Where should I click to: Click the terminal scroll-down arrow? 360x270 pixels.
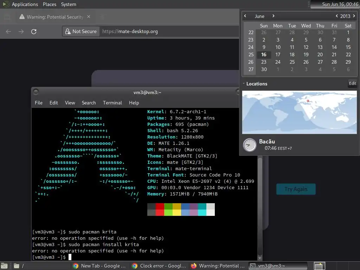tap(260, 258)
